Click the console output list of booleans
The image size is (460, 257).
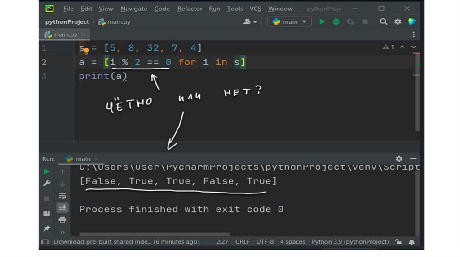point(178,181)
